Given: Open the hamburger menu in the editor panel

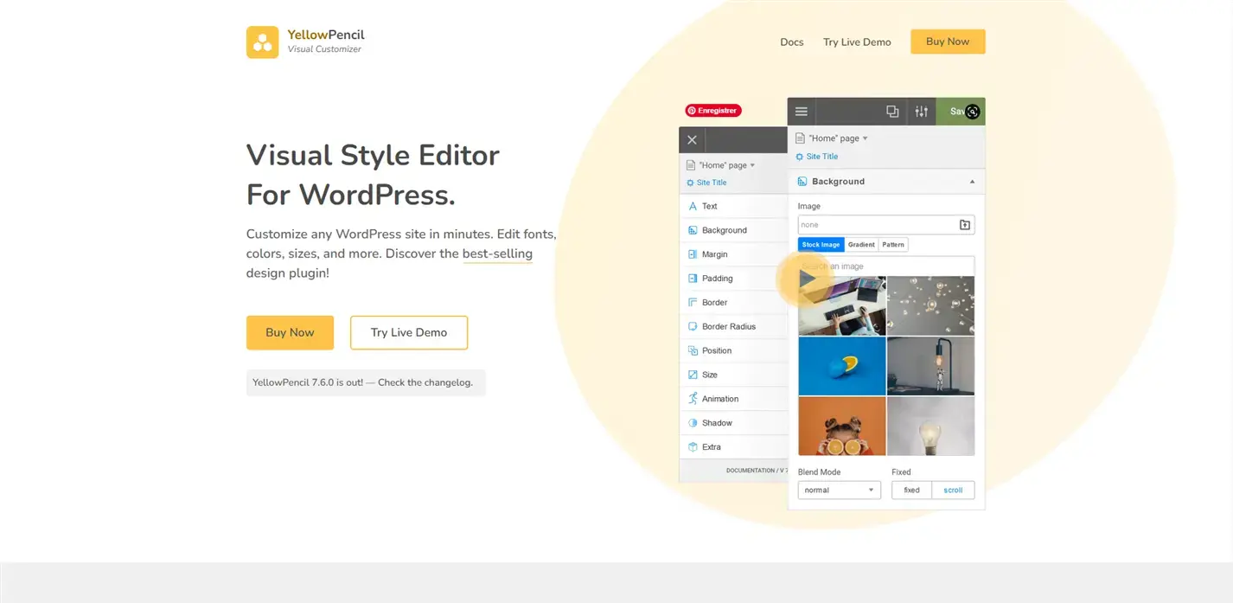Looking at the screenshot, I should pyautogui.click(x=802, y=112).
